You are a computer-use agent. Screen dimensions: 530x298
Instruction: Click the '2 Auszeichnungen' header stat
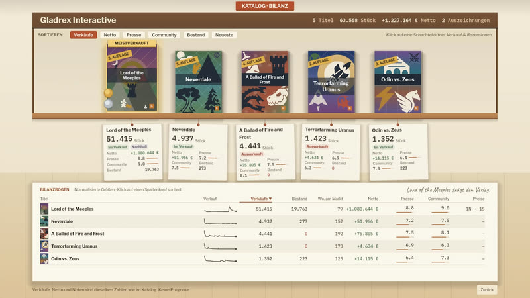pos(466,21)
